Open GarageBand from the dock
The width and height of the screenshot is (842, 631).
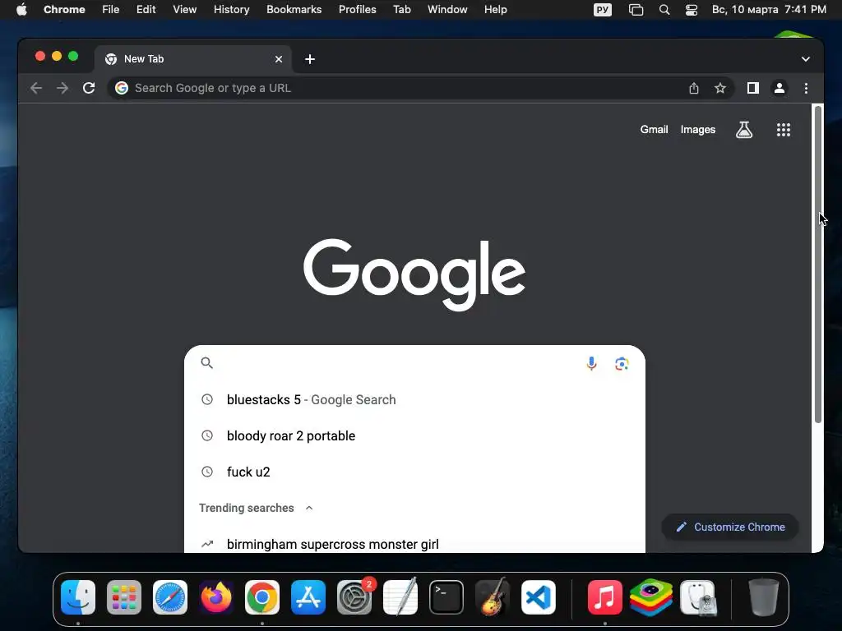point(493,596)
